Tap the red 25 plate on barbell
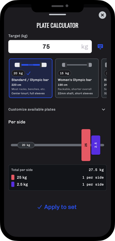115x241 pixels. [x=86, y=145]
